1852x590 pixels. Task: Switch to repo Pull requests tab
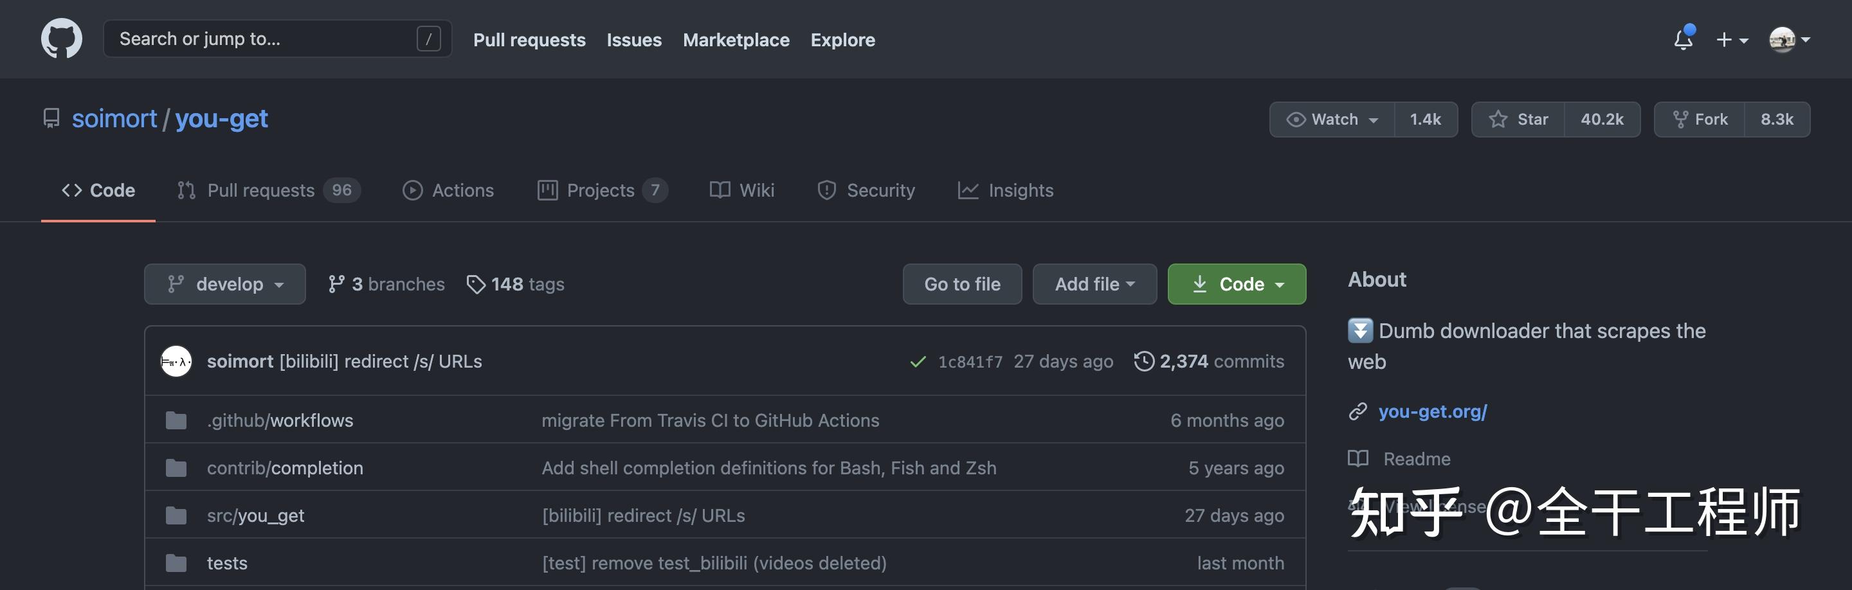(269, 190)
